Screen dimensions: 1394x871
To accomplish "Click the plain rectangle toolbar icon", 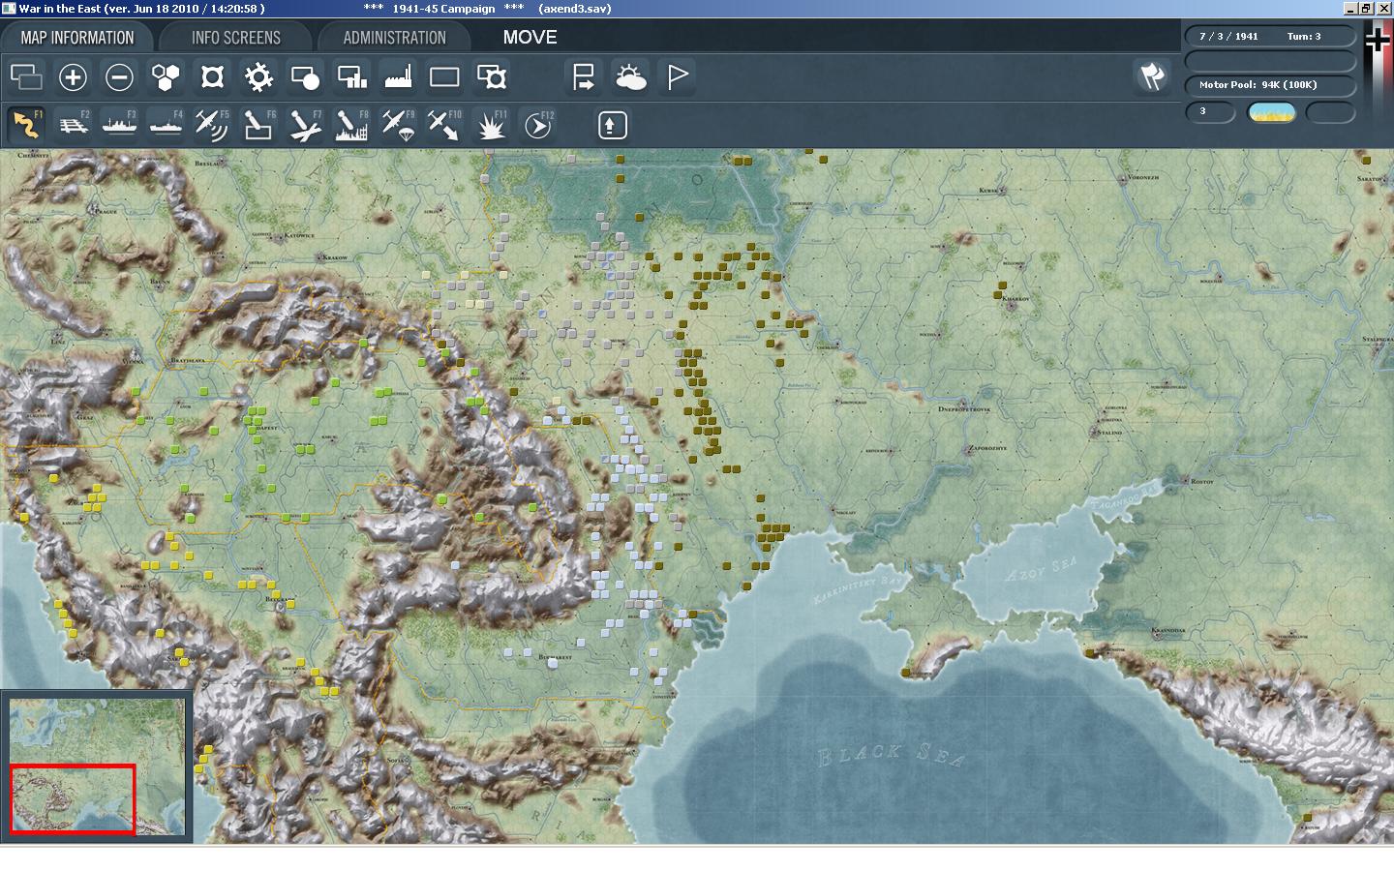I will coord(444,76).
